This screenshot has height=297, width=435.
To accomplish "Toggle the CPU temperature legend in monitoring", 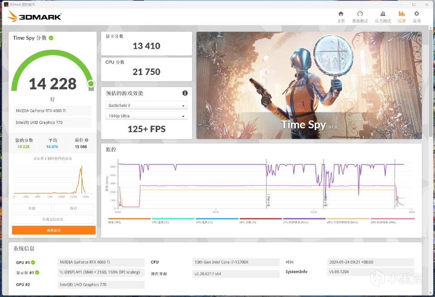I will click(x=173, y=220).
